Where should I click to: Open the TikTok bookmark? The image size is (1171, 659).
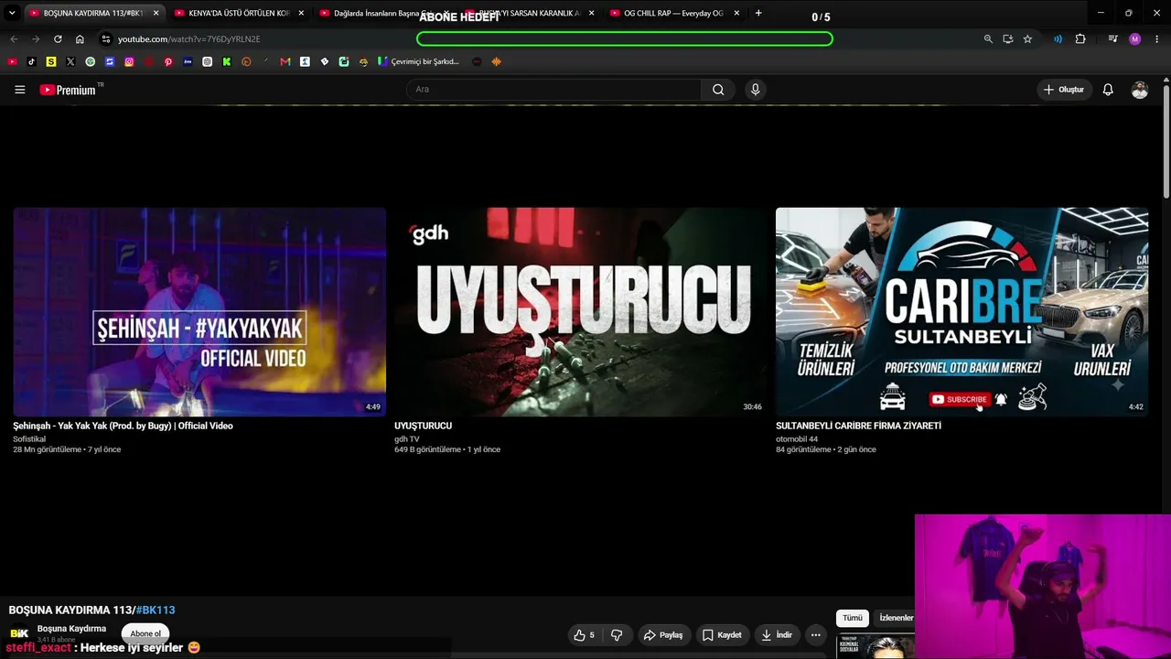coord(31,61)
